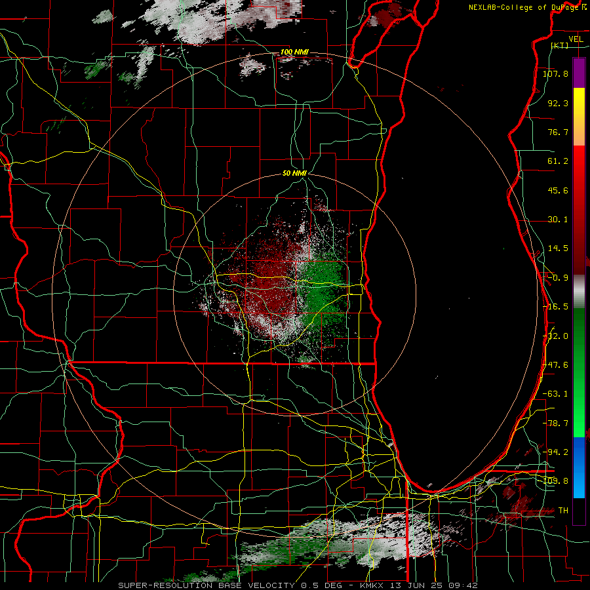Click the 107.8 velocity scale value

click(555, 73)
